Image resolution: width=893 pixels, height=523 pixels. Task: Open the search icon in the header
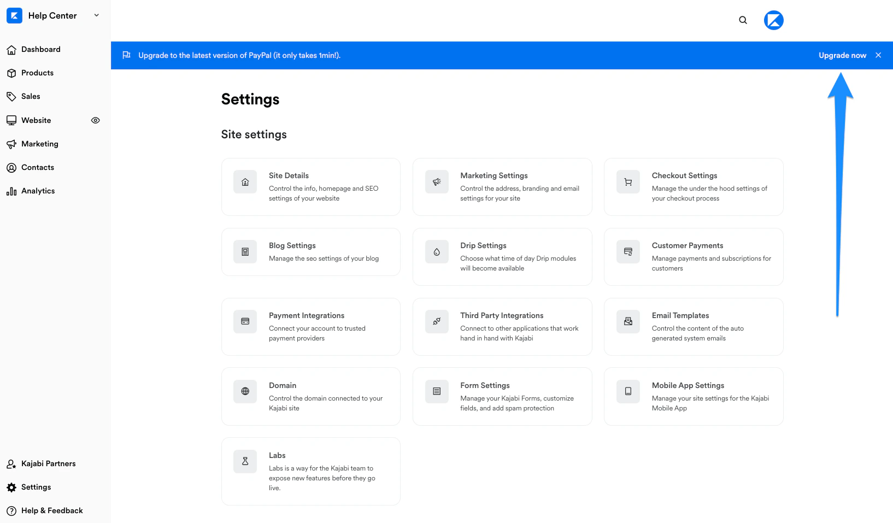(x=743, y=20)
